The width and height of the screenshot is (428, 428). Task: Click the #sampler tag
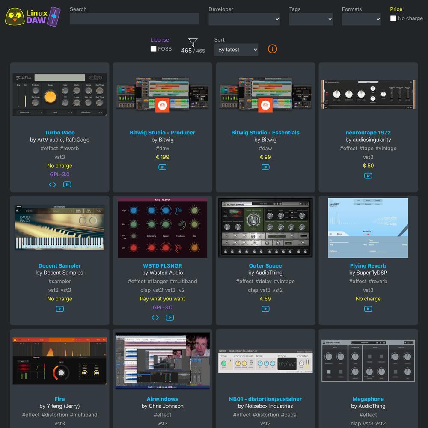coord(59,281)
